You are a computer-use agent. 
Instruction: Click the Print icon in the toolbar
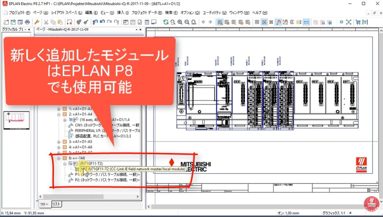click(27, 22)
